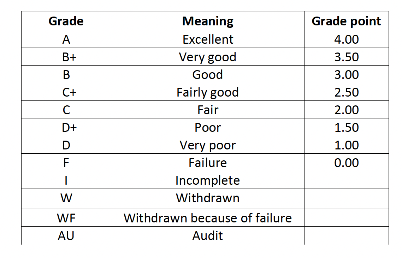
Task: Select the "B+" grade cell
Action: click(66, 57)
